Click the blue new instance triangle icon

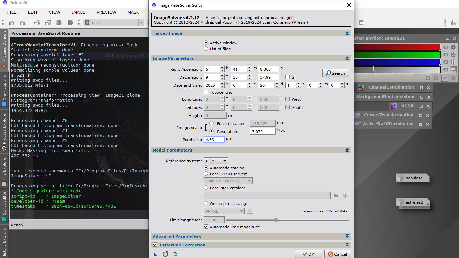(x=155, y=254)
